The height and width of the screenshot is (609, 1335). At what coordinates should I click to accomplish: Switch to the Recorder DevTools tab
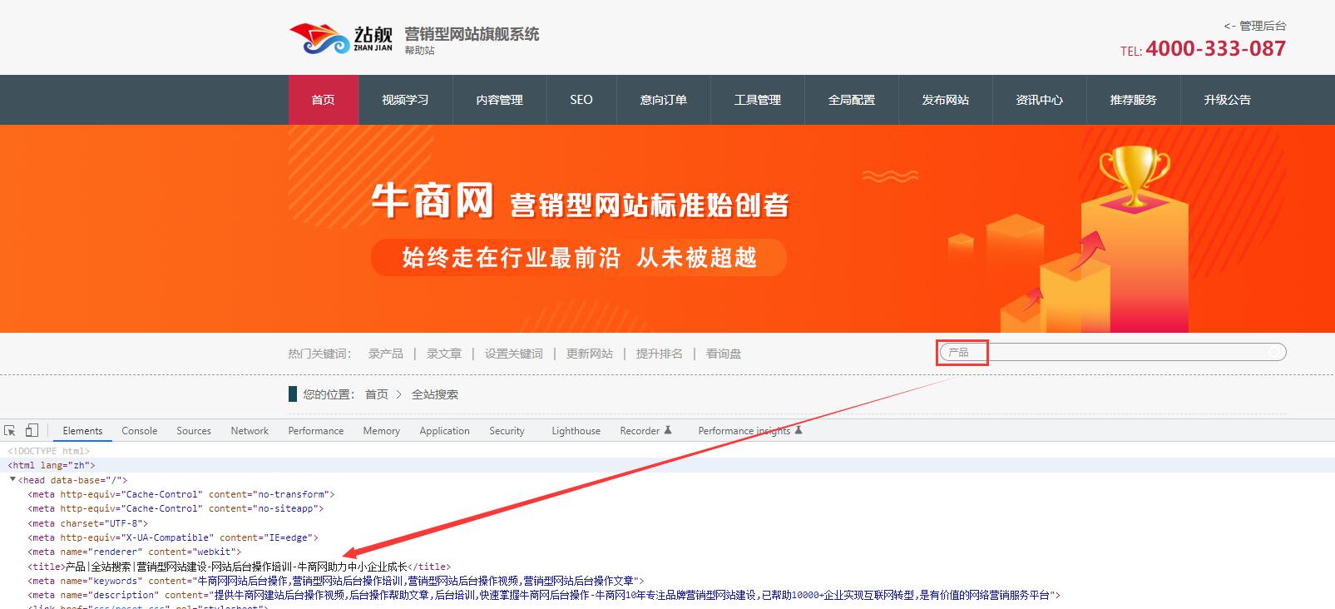645,431
